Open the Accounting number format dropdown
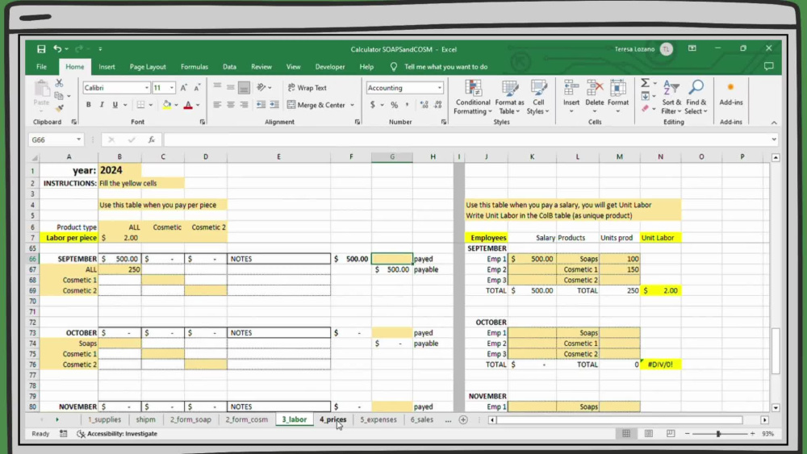This screenshot has height=454, width=807. click(440, 88)
